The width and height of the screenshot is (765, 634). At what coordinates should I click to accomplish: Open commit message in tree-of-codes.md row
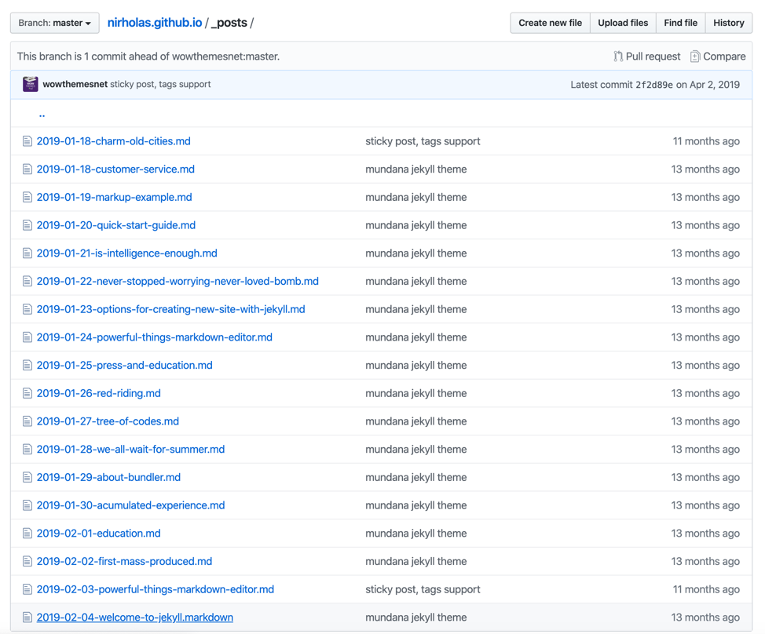pos(415,421)
